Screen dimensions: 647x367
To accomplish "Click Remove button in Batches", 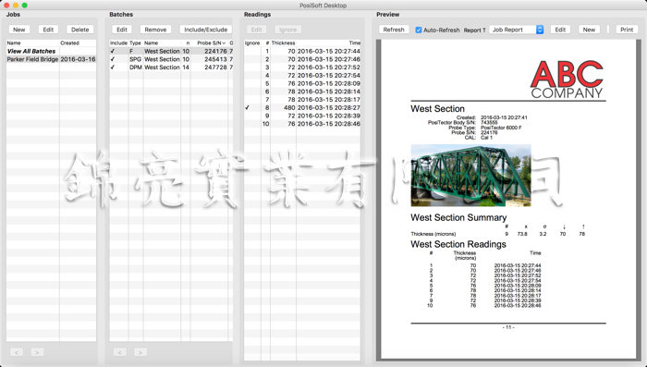I will (155, 30).
